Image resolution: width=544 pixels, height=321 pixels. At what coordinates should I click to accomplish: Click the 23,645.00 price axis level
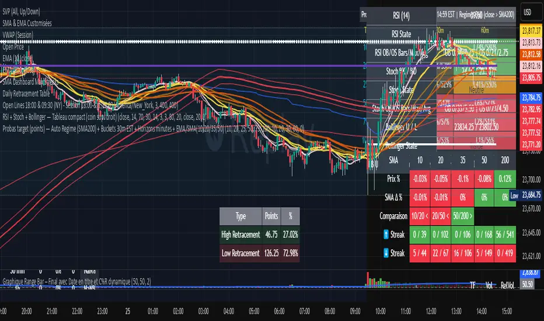[x=531, y=232]
